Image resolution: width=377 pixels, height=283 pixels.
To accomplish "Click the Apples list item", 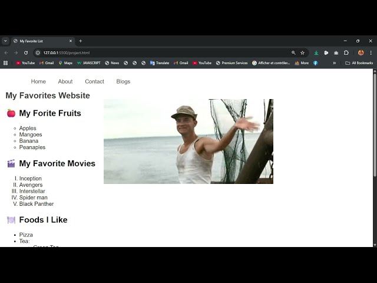I will [x=28, y=128].
